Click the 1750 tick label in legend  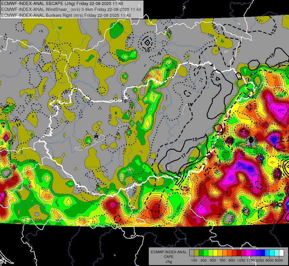pyautogui.click(x=251, y=260)
